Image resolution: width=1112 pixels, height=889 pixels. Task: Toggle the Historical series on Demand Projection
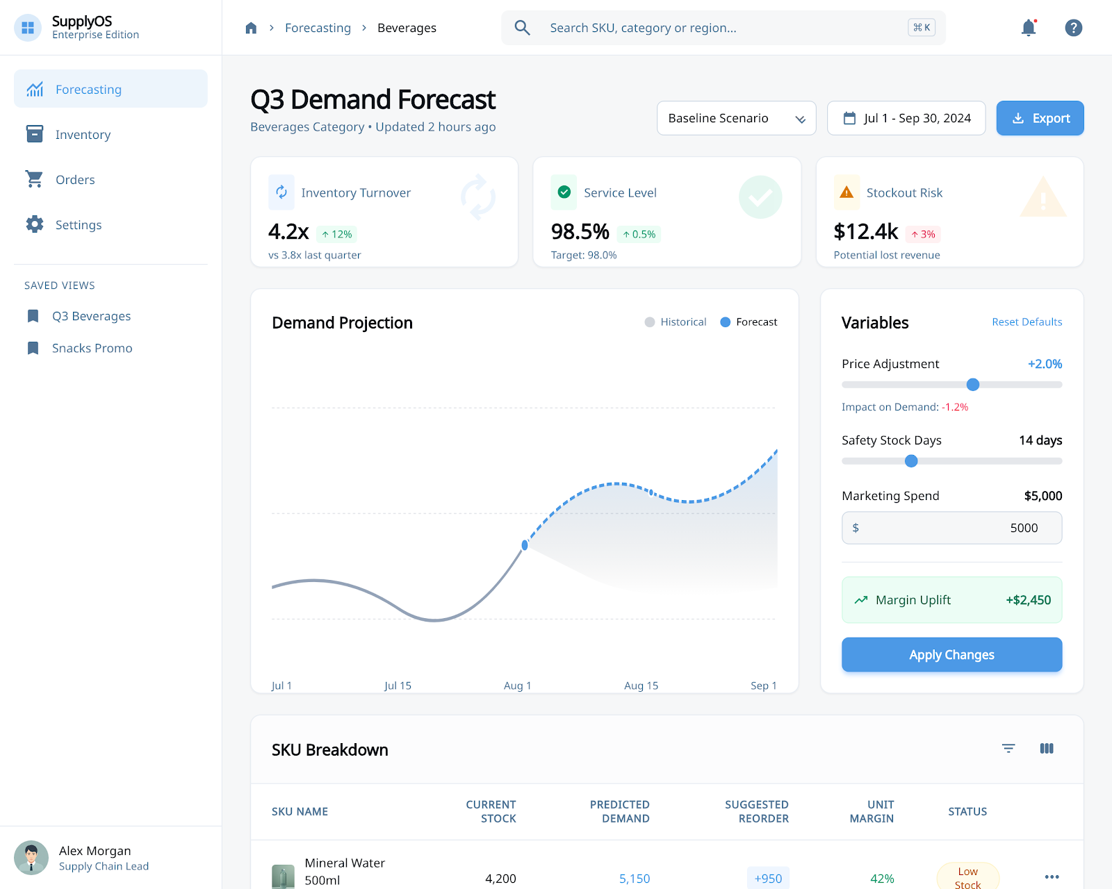point(675,322)
